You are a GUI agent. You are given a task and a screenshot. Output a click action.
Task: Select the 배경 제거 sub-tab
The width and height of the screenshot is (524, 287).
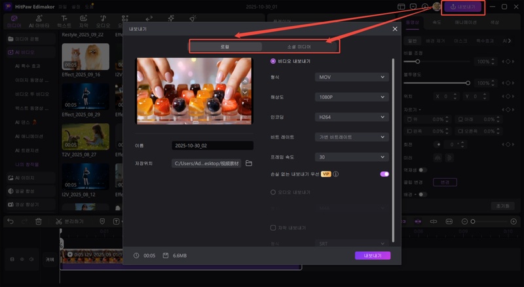pos(435,41)
